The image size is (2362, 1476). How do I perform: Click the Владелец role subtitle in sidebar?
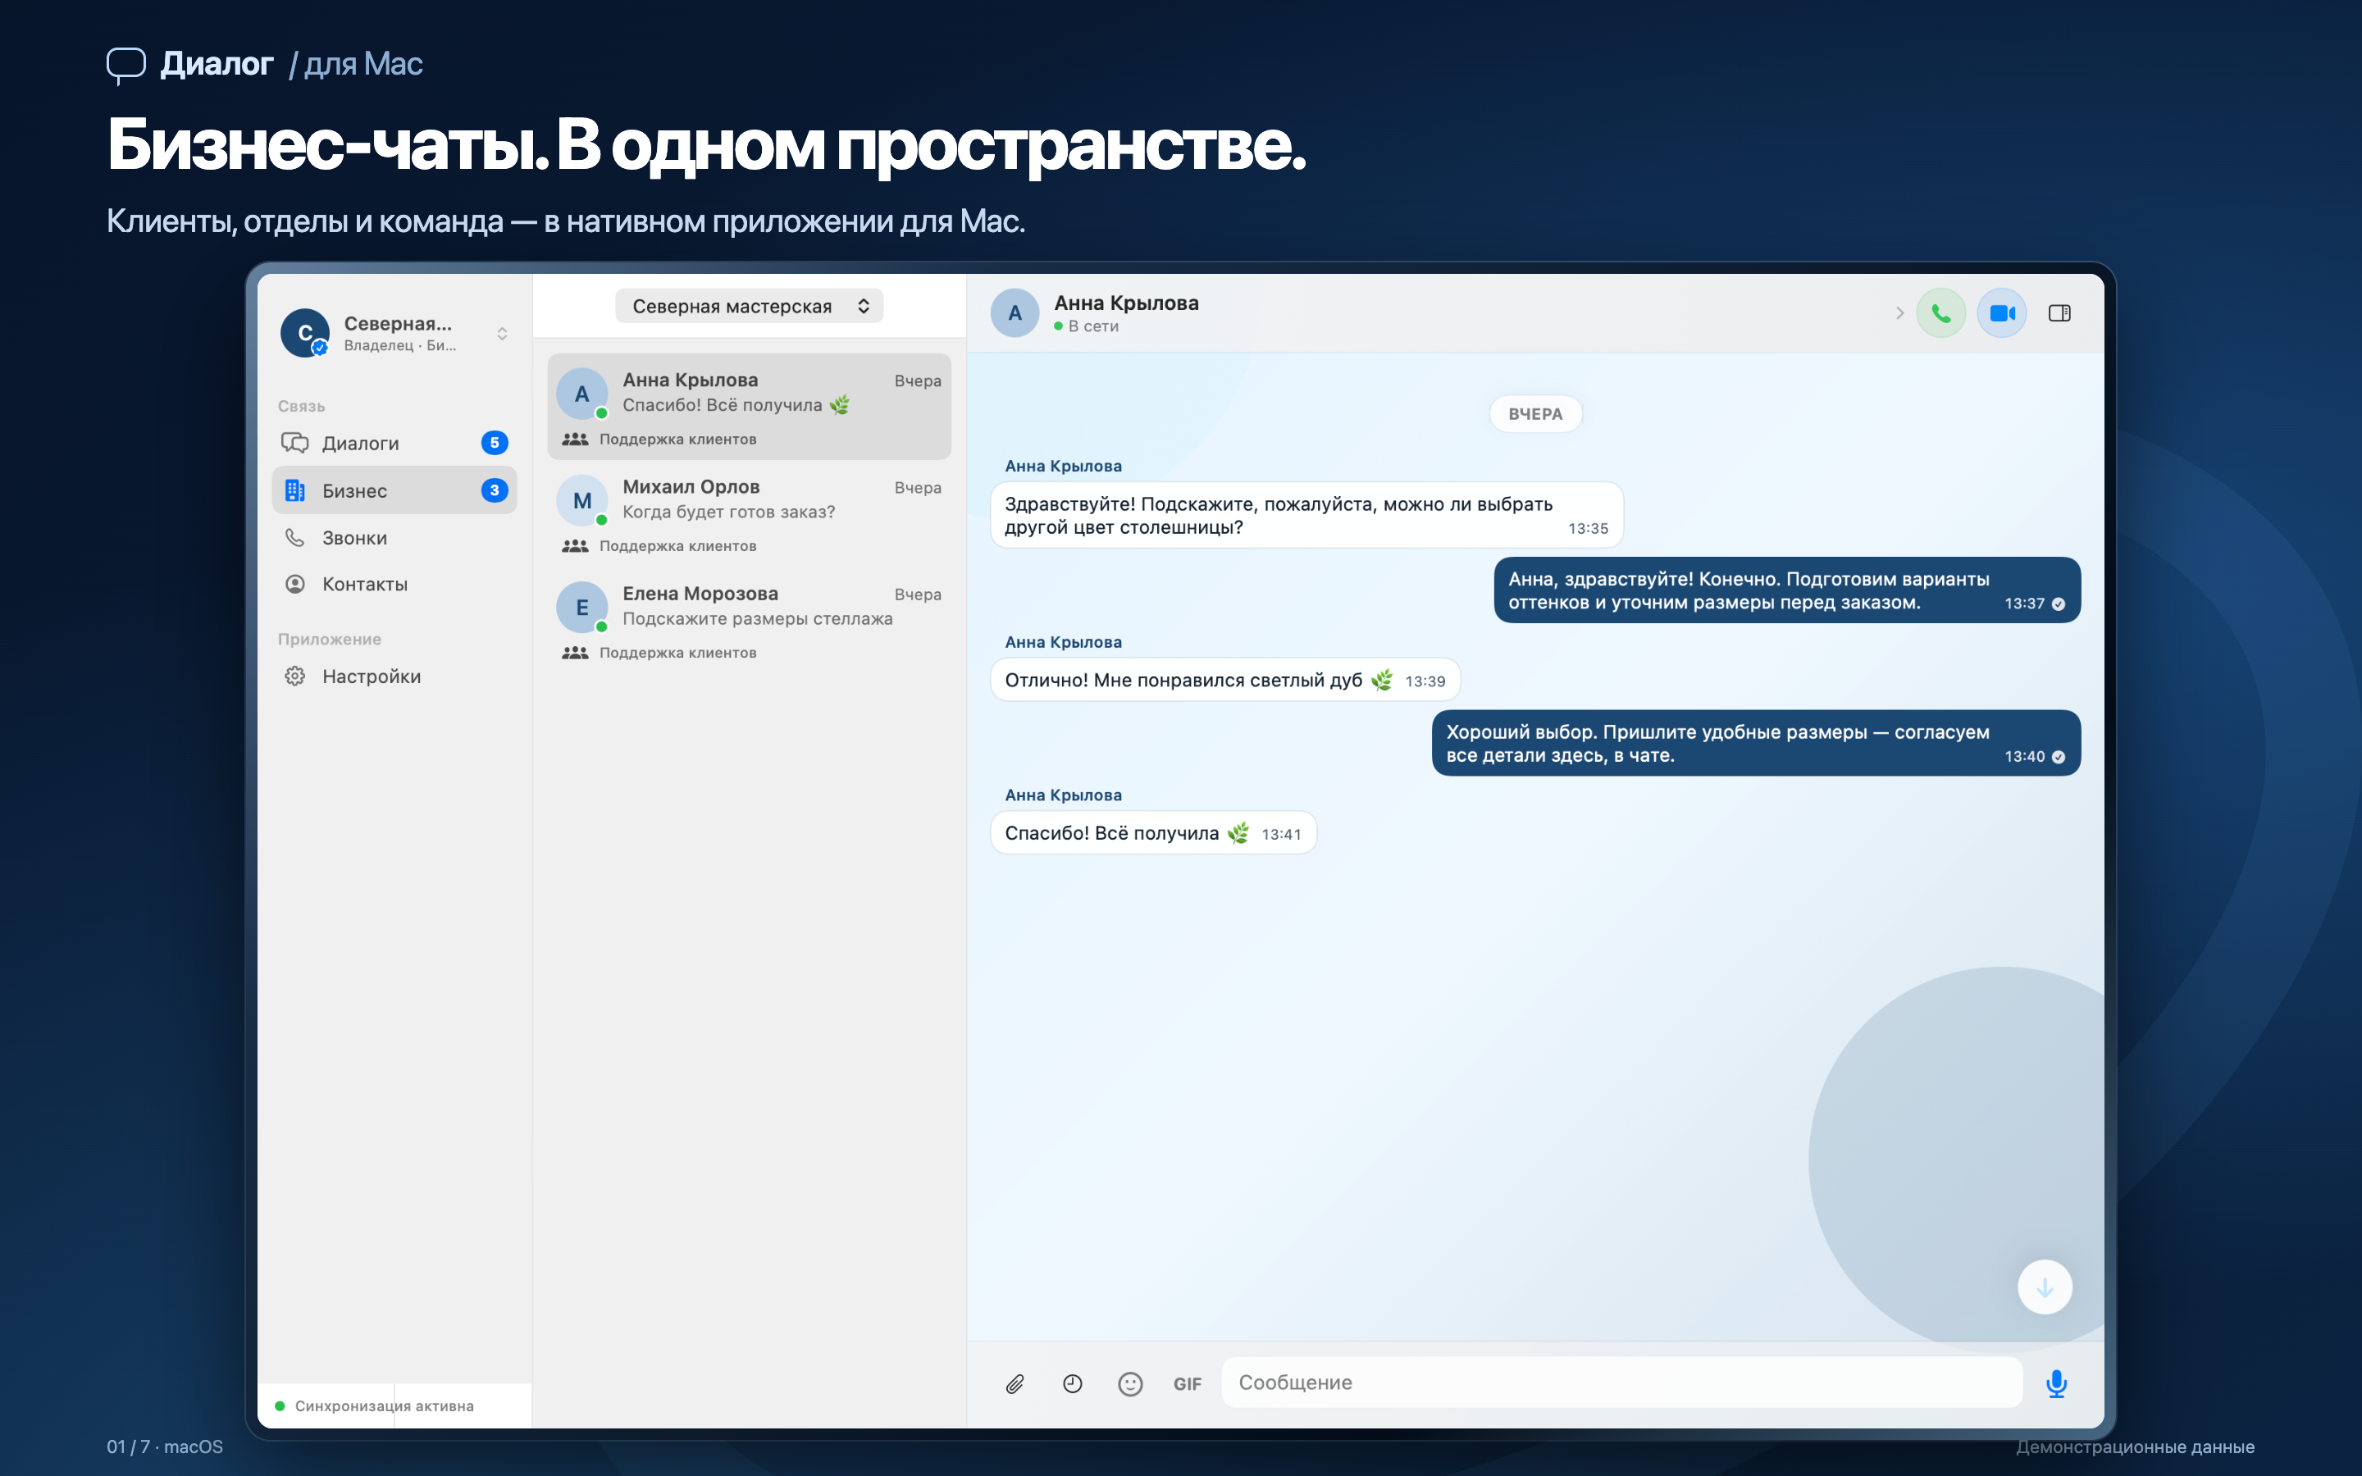pyautogui.click(x=399, y=345)
